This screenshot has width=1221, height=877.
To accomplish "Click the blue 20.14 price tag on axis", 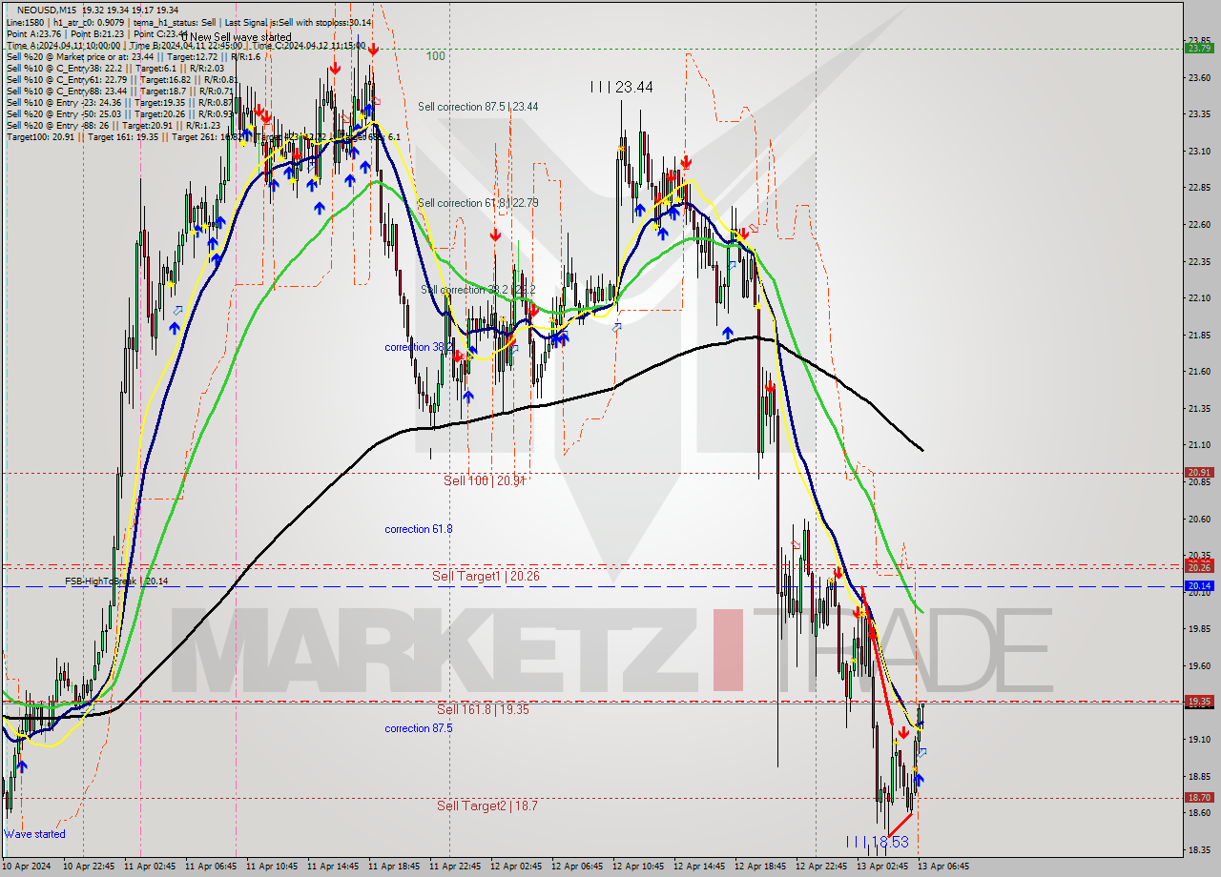I will click(1199, 585).
